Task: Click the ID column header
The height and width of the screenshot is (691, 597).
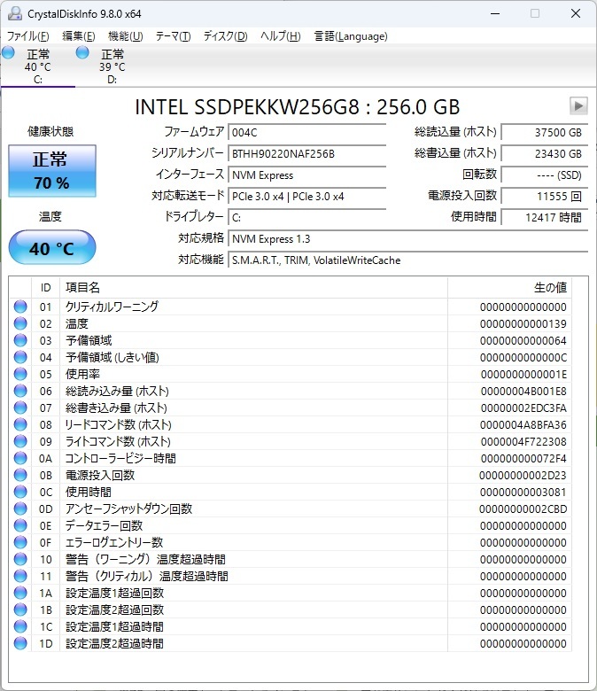Action: (x=45, y=288)
